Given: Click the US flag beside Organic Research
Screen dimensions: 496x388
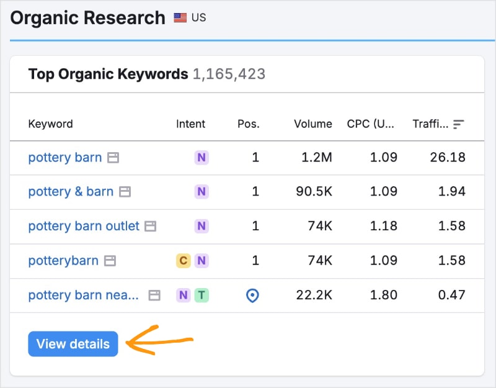Looking at the screenshot, I should (180, 17).
